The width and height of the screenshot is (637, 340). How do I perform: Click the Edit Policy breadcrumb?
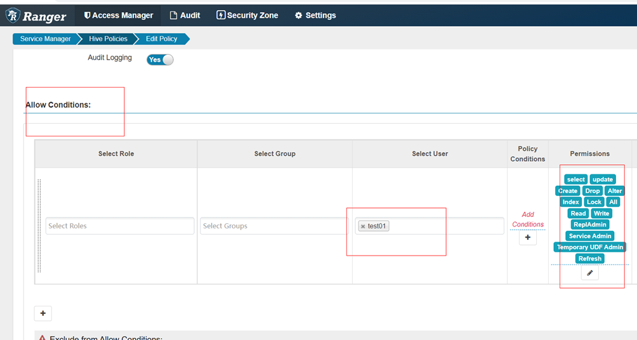[161, 39]
